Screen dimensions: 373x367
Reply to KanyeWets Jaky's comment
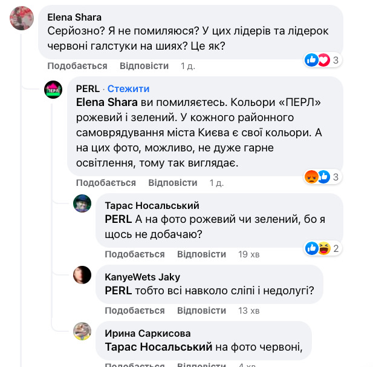pos(201,311)
